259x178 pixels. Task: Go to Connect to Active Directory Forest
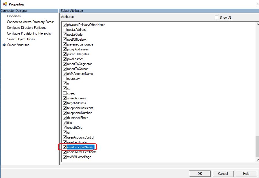(x=30, y=22)
